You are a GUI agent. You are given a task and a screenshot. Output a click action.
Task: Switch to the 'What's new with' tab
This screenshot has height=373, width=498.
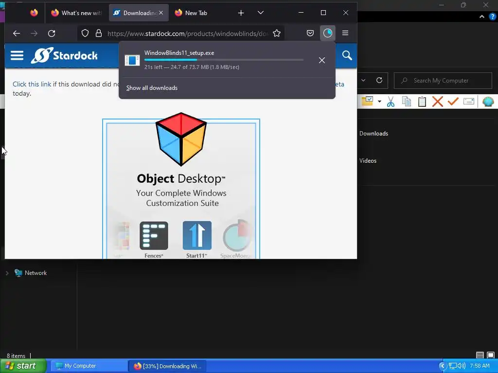[76, 13]
